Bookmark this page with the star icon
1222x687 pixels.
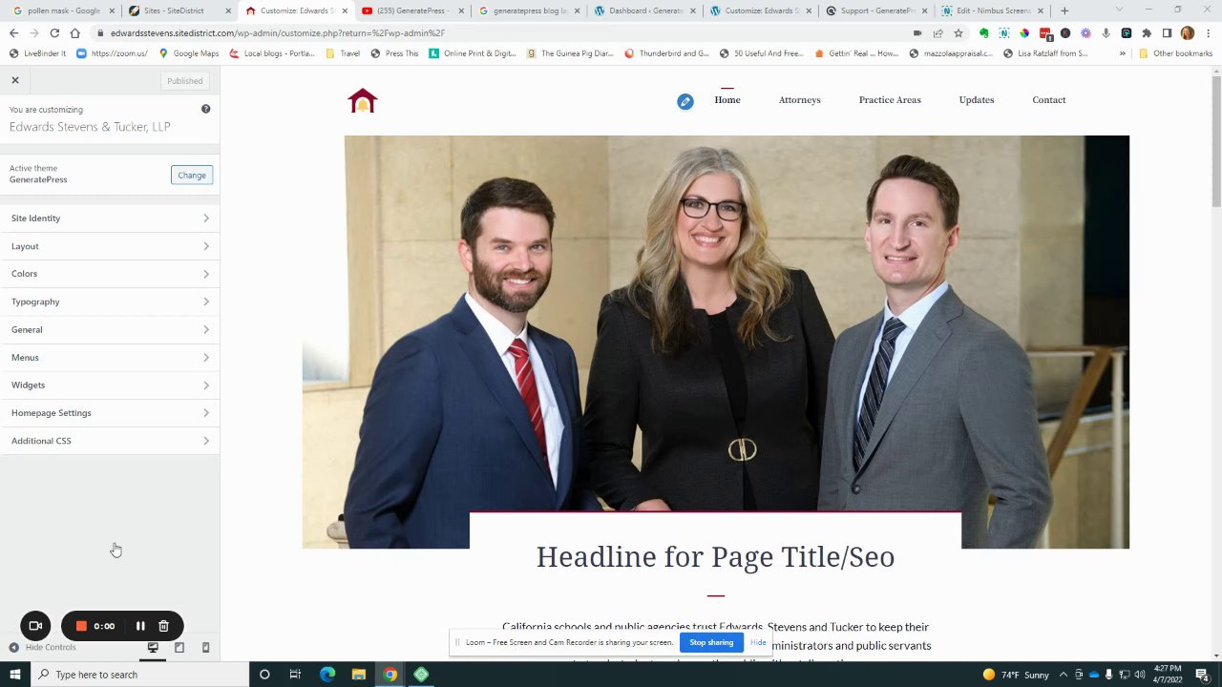(x=958, y=32)
